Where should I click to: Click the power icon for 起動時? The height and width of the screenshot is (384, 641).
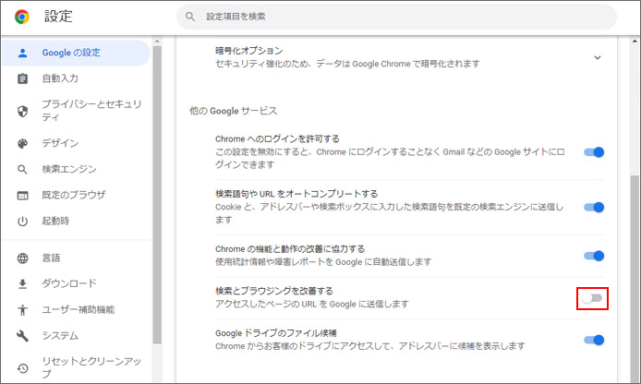point(22,221)
